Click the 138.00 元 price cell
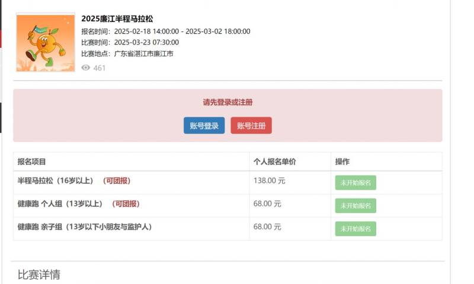 point(269,181)
